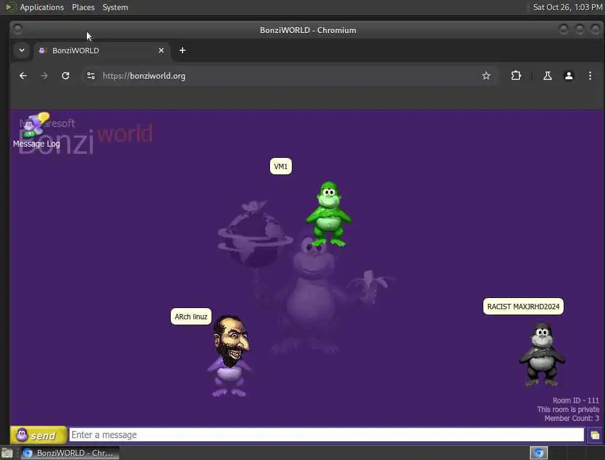The height and width of the screenshot is (460, 605).
Task: Go back using the browser back arrow
Action: 23,76
